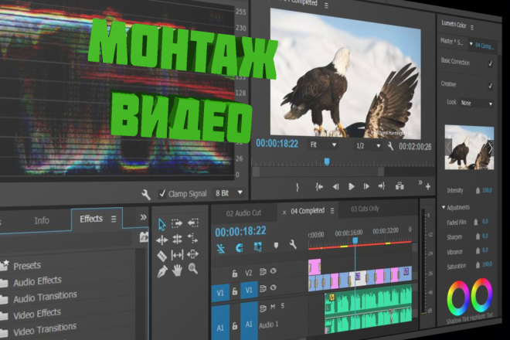Viewport: 510px width, 340px height.
Task: Open the Presets folder
Action: (27, 266)
